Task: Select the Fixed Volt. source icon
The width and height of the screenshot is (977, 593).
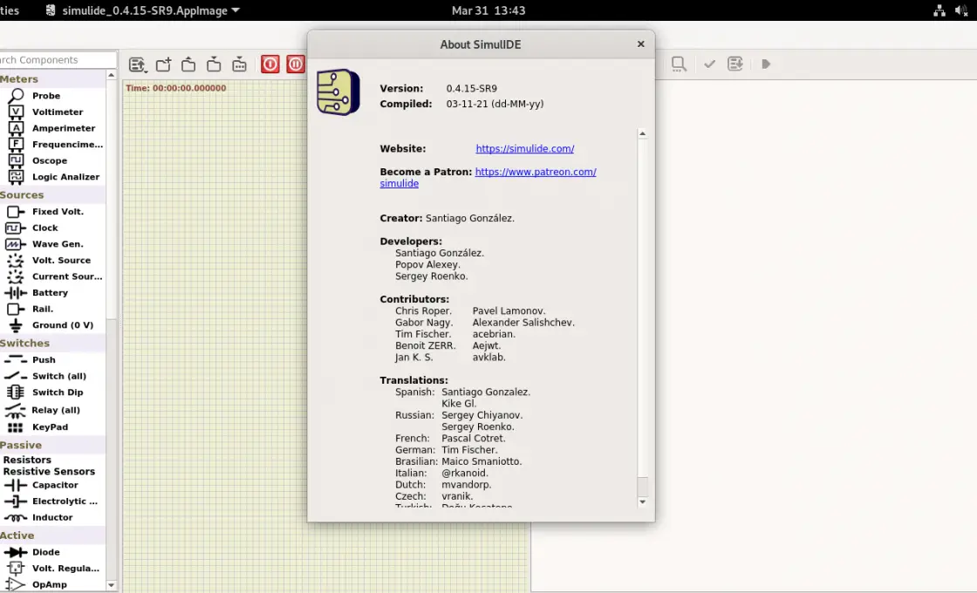Action: pos(16,212)
